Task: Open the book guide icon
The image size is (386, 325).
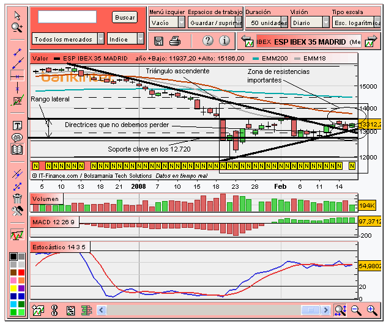Action: [17, 149]
